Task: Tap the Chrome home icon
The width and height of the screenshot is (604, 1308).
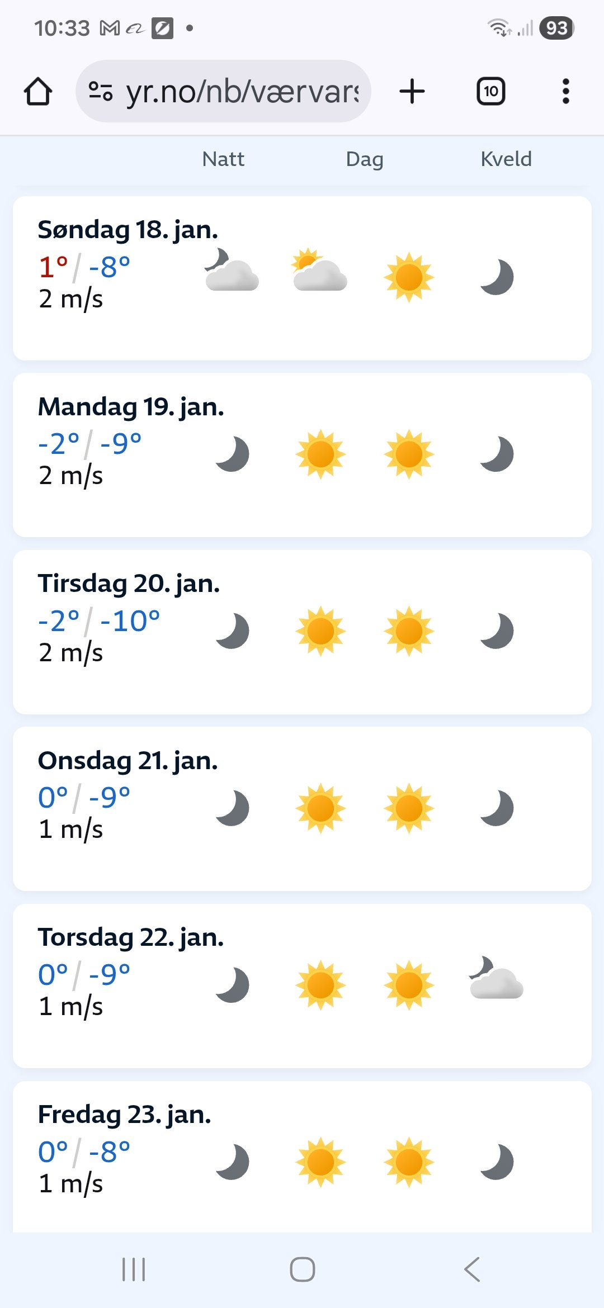Action: coord(38,92)
